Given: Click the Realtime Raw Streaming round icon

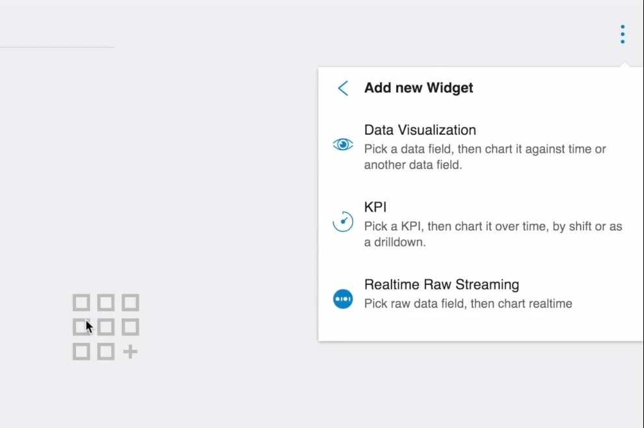Looking at the screenshot, I should click(343, 299).
